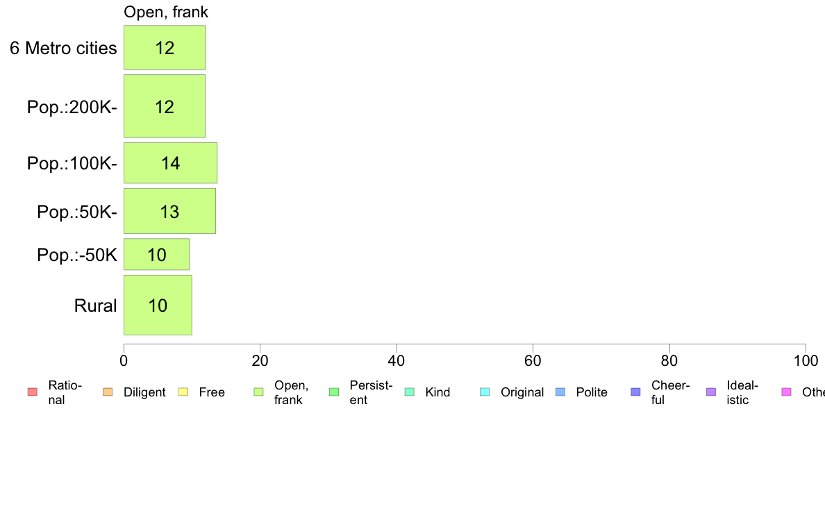This screenshot has width=825, height=511.
Task: Click the Pop.:200K- bar
Action: (x=165, y=106)
